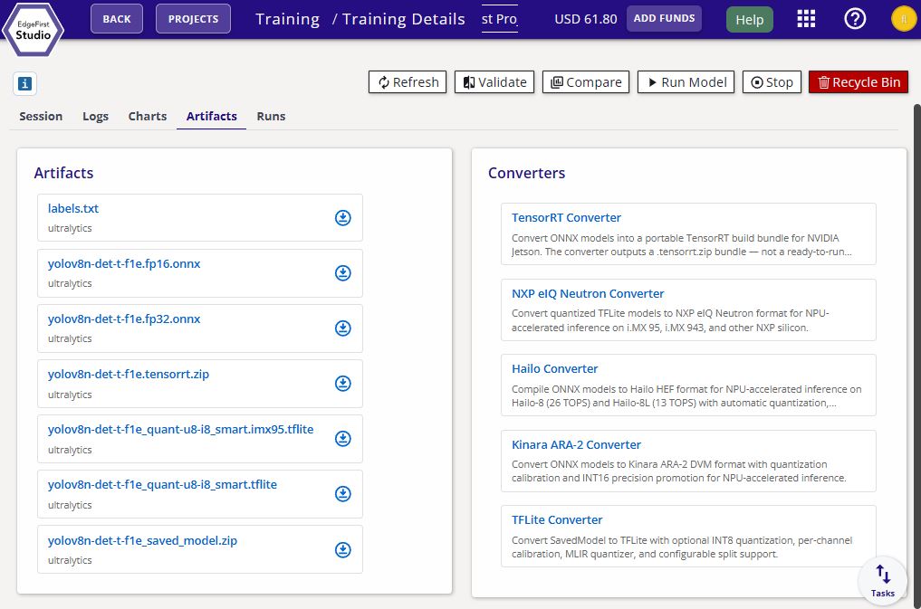This screenshot has width=921, height=609.
Task: Switch to the Charts tab
Action: click(148, 116)
